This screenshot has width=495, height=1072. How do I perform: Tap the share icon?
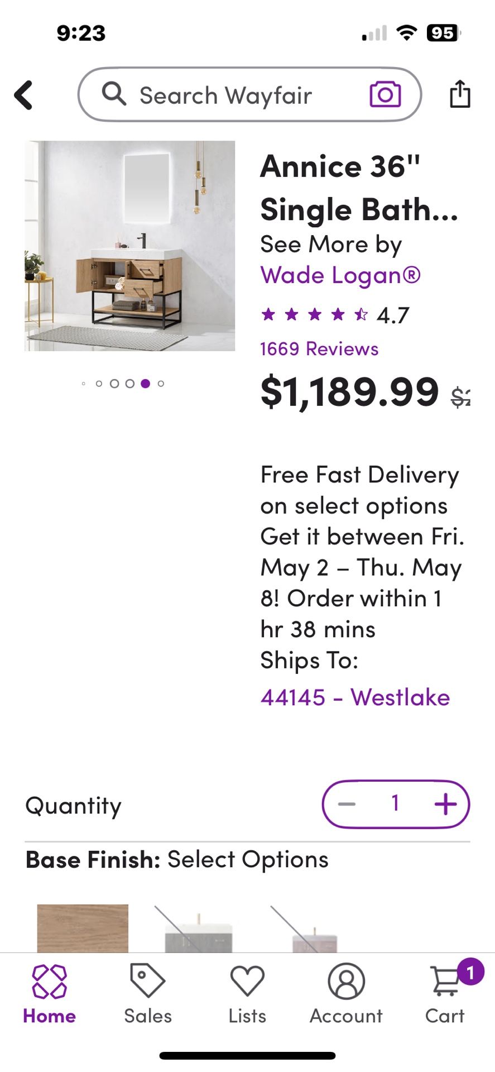pos(460,94)
